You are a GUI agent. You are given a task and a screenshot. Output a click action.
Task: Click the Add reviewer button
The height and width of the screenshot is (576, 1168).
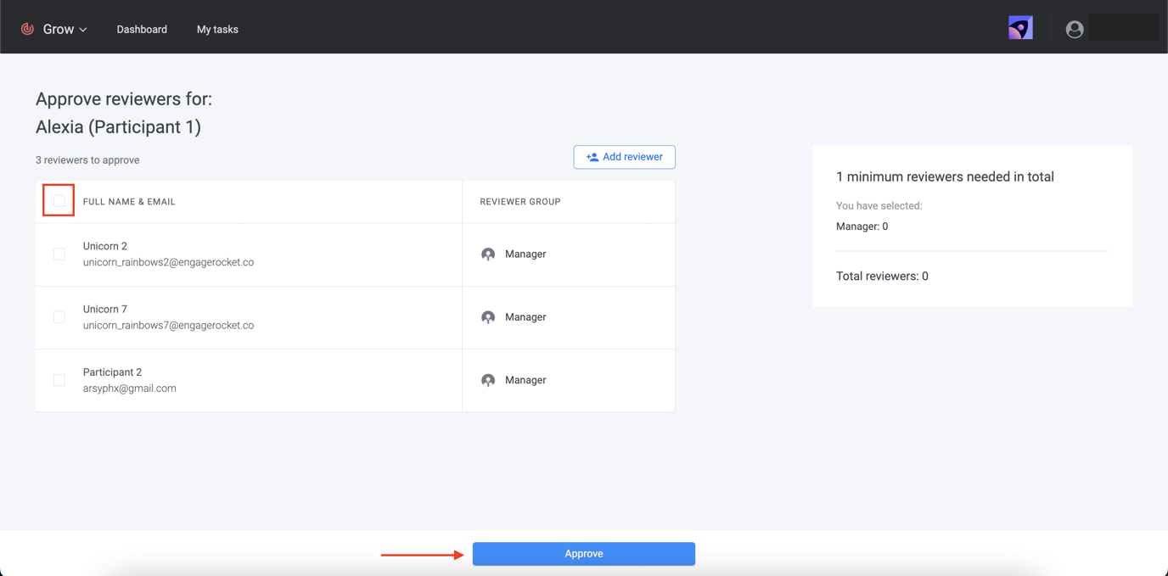pyautogui.click(x=624, y=157)
